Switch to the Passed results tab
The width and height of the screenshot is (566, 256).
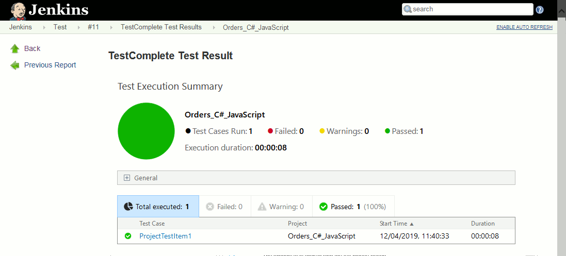[x=353, y=207]
